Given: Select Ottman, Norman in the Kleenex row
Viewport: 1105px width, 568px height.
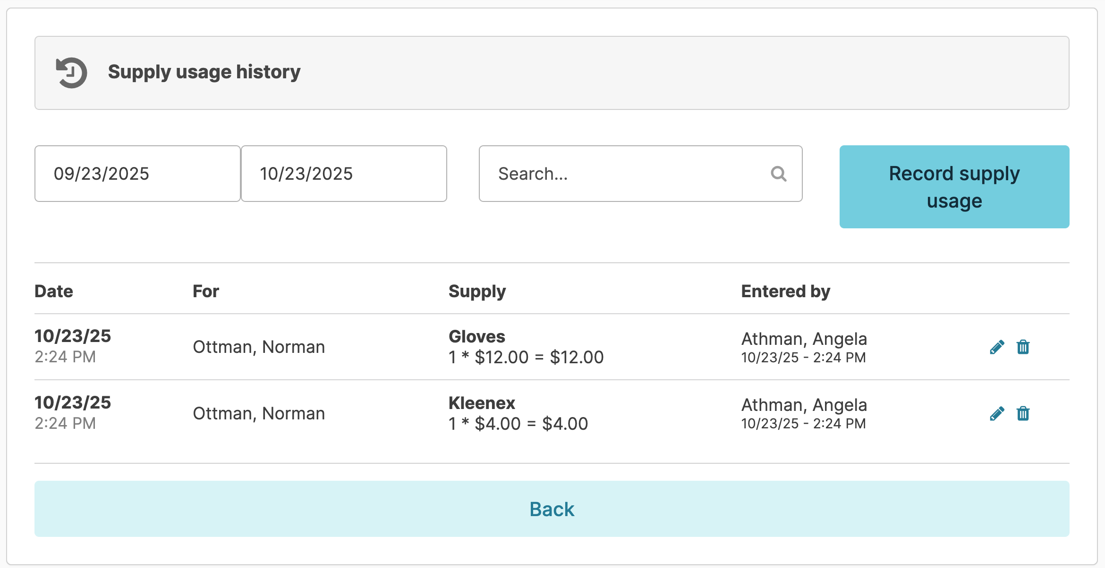Looking at the screenshot, I should pos(259,413).
